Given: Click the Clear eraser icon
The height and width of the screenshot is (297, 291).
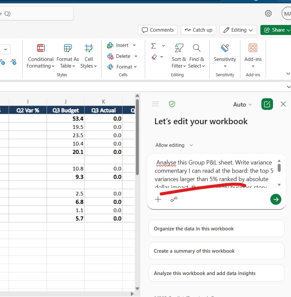Looking at the screenshot, I should [x=154, y=57].
